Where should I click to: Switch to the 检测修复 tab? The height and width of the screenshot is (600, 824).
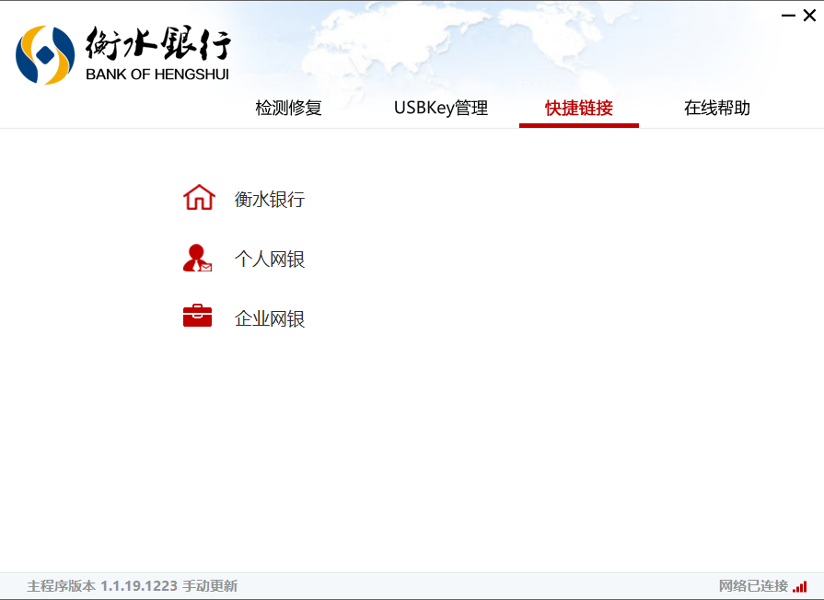[x=288, y=108]
